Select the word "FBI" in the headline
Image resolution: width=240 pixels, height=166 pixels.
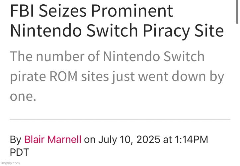pos(22,11)
